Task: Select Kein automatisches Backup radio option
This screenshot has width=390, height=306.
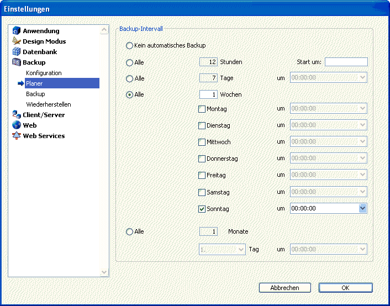Action: [130, 45]
